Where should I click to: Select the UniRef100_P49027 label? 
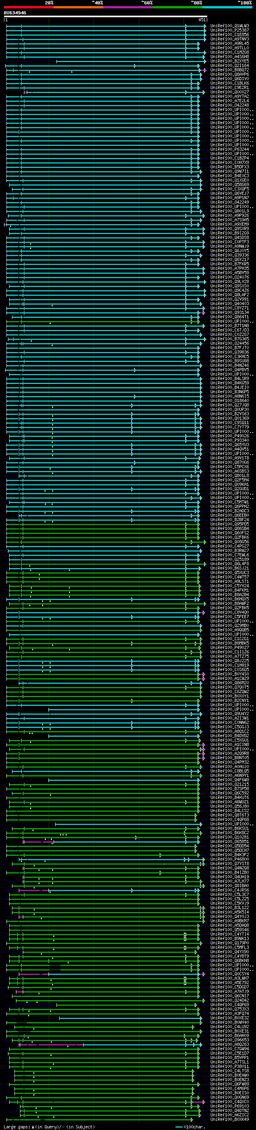(x=230, y=647)
